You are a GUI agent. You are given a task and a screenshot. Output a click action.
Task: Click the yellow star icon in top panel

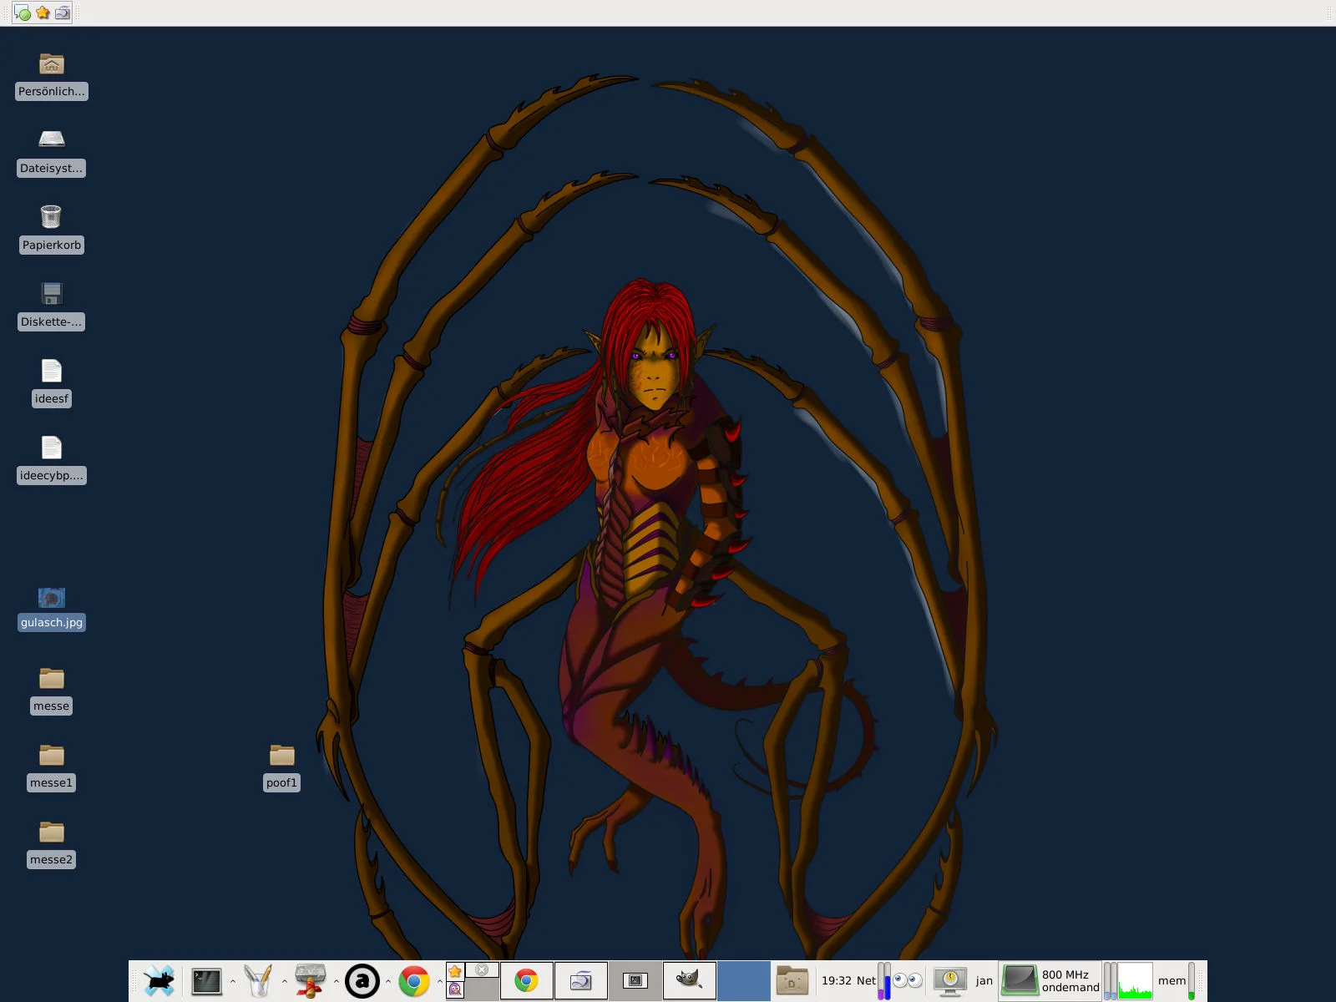(x=43, y=13)
